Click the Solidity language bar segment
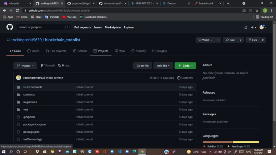The image size is (276, 155). (217, 142)
